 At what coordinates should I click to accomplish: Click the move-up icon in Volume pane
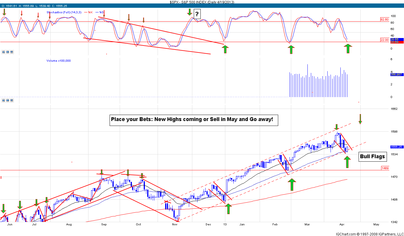click(x=3, y=101)
